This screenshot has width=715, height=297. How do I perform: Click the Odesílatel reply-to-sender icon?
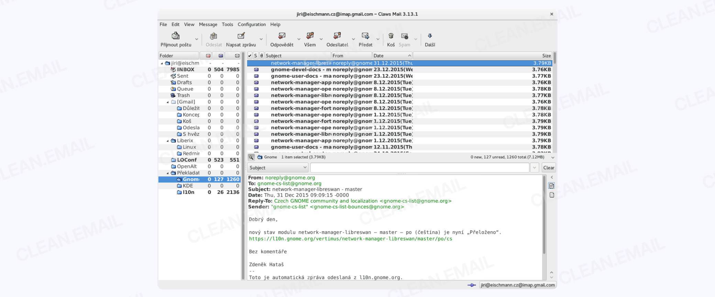337,36
